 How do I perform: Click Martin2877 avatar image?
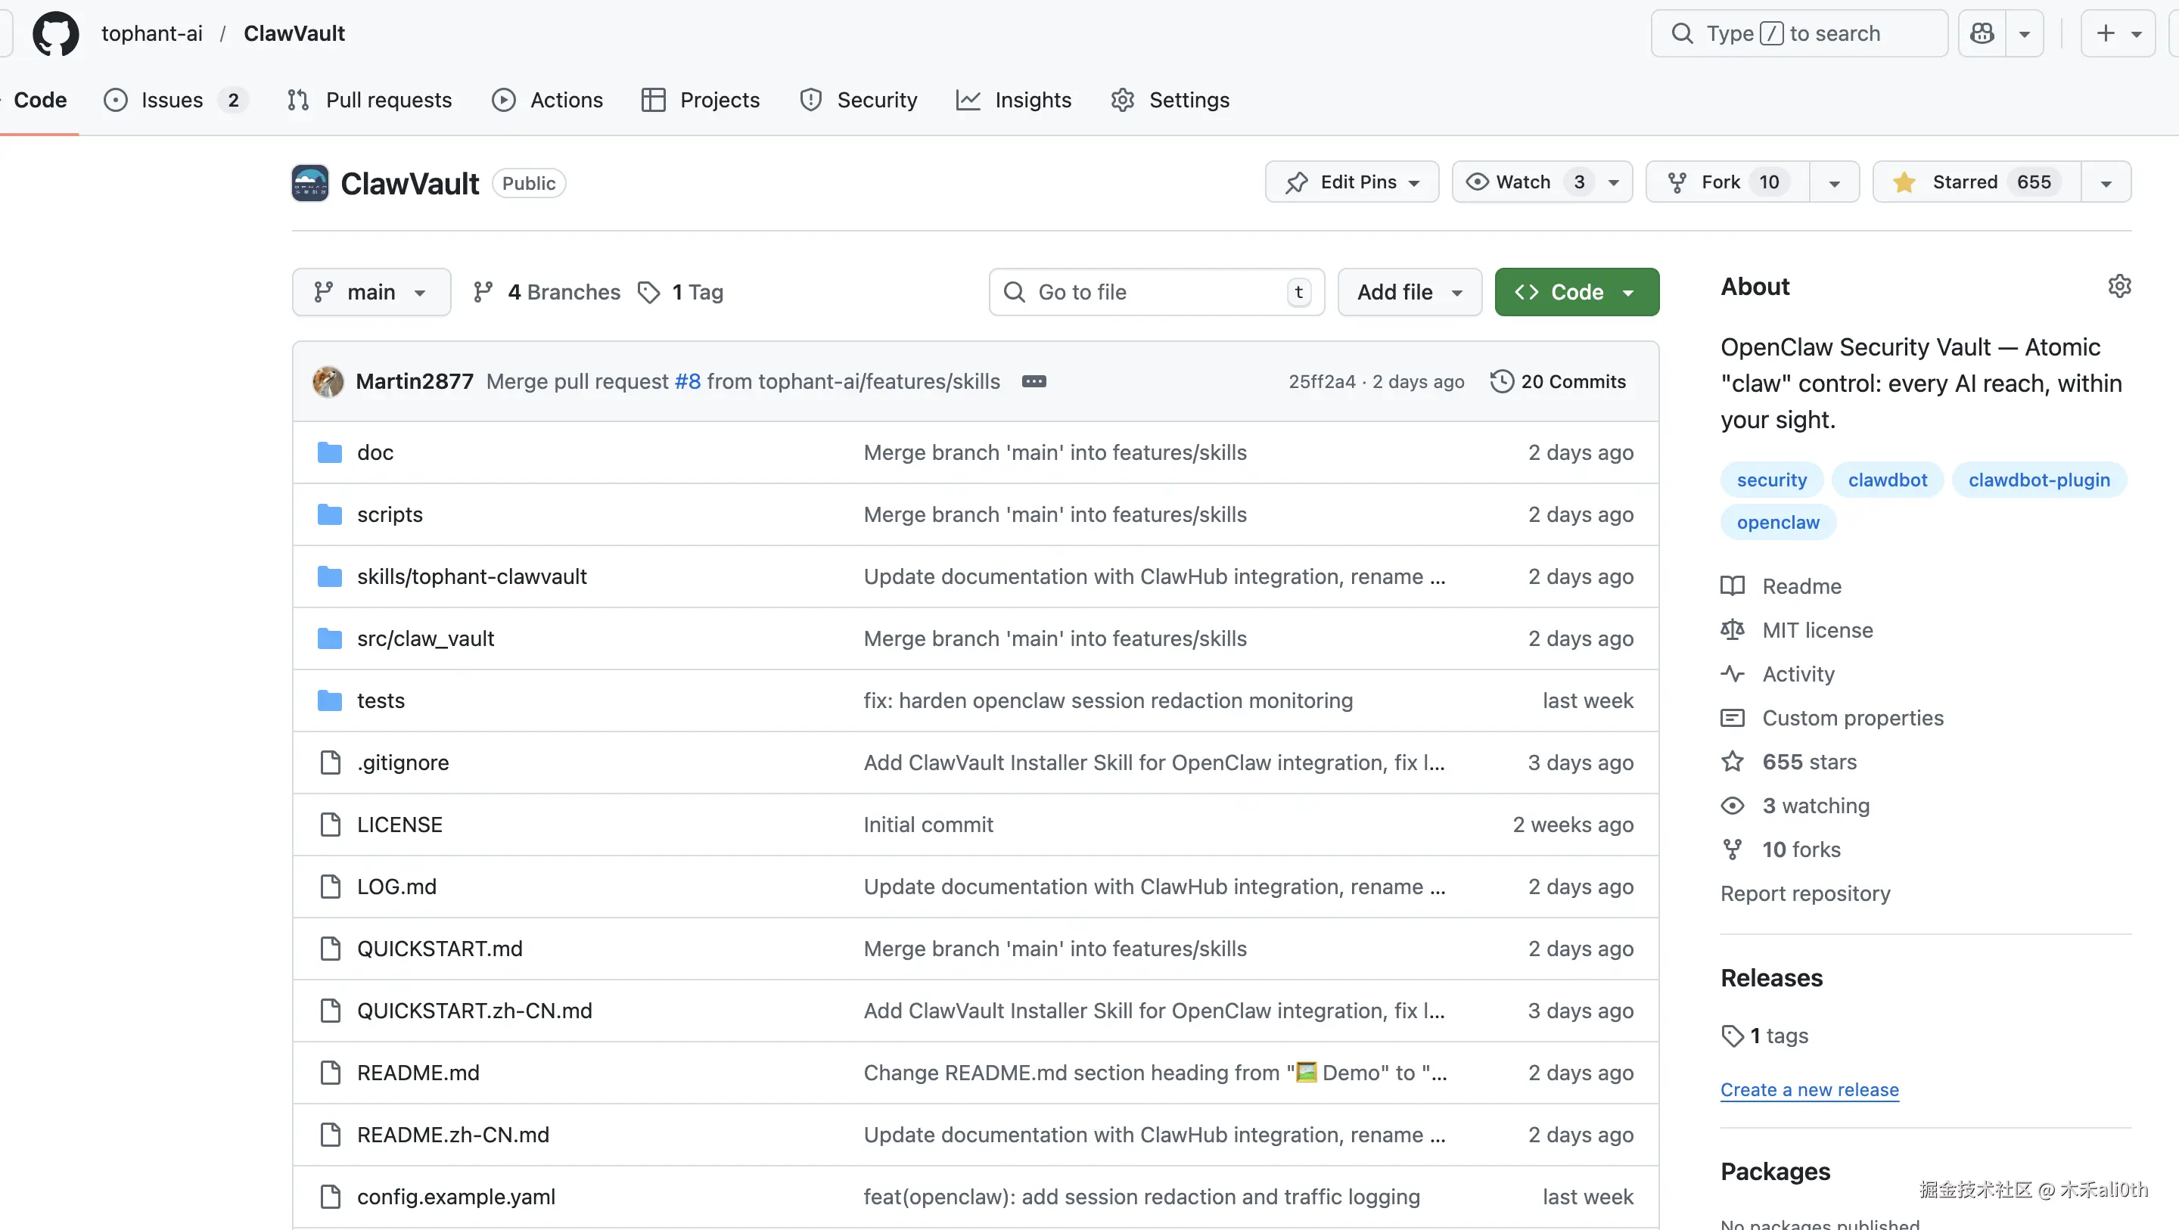(x=328, y=381)
